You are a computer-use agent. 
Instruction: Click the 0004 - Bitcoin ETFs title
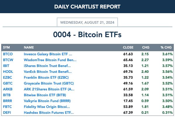(87, 35)
